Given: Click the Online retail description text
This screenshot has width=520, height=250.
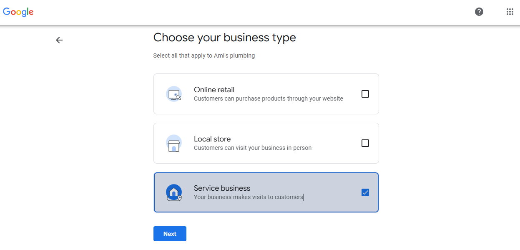Looking at the screenshot, I should point(268,98).
